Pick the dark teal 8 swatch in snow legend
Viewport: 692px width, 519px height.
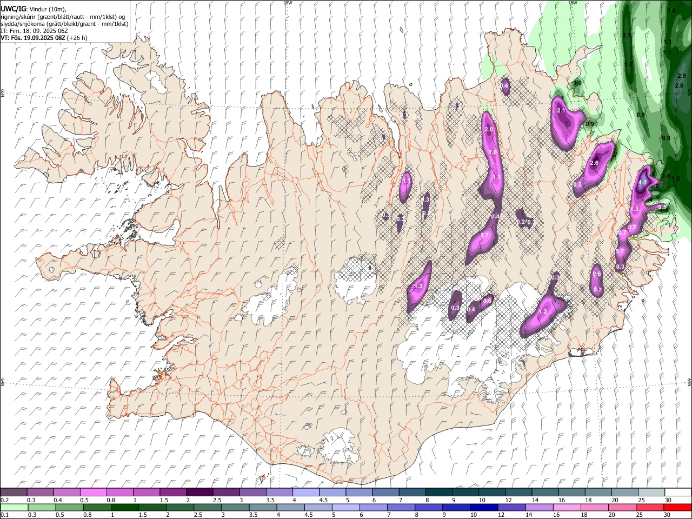click(438, 492)
